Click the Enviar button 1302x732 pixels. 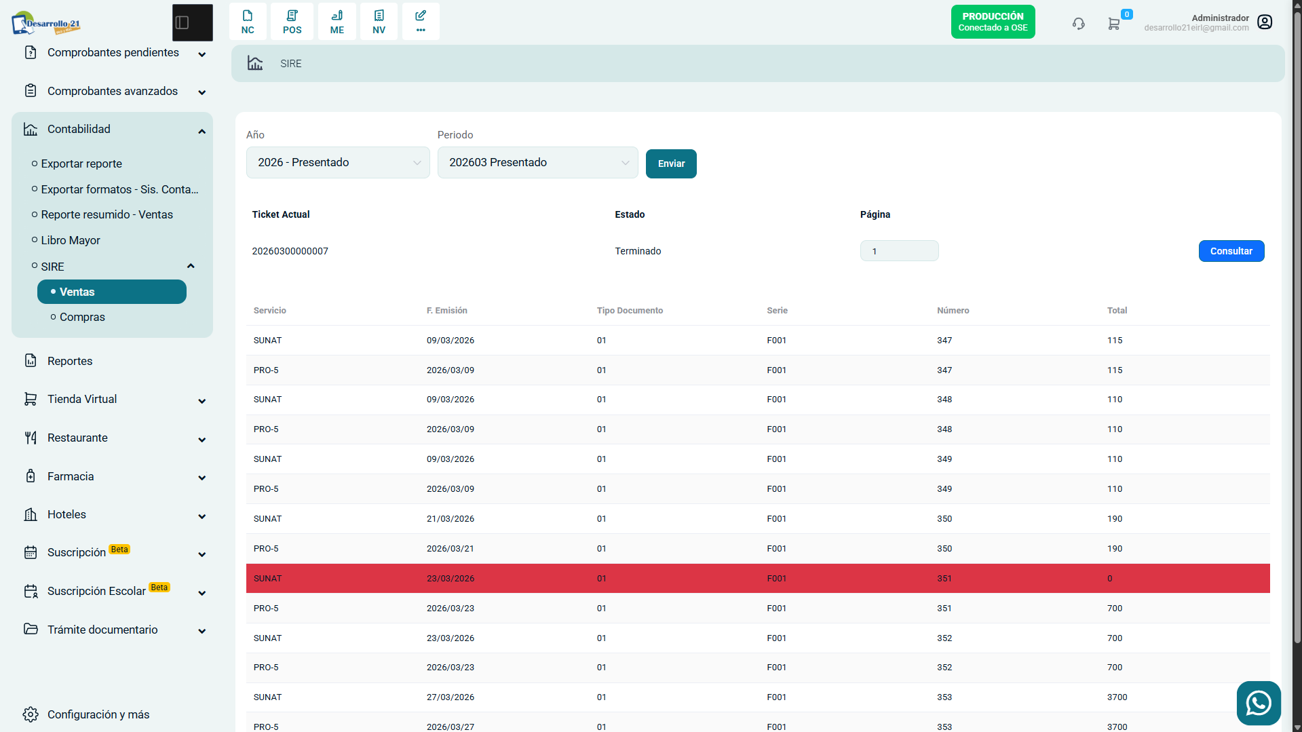tap(671, 163)
